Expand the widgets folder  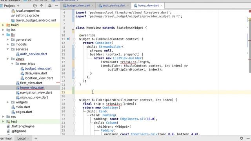pos(7,102)
